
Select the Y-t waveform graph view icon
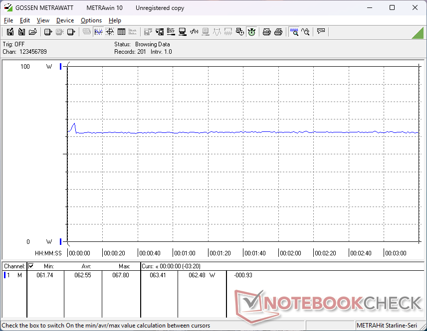point(98,32)
